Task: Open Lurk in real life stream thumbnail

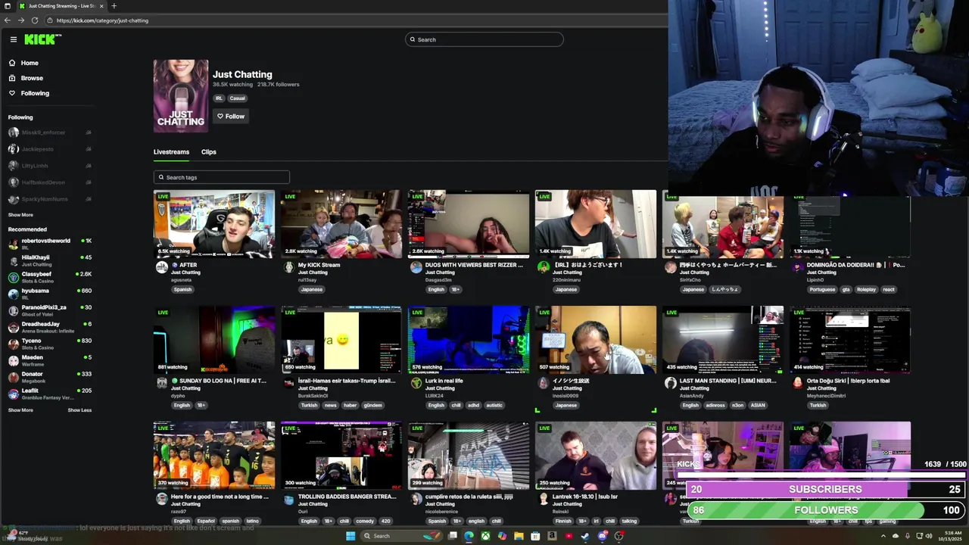Action: pyautogui.click(x=469, y=340)
